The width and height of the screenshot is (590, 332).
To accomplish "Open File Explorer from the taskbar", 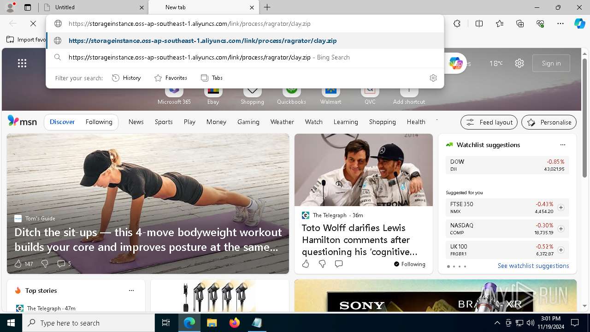I will (212, 323).
